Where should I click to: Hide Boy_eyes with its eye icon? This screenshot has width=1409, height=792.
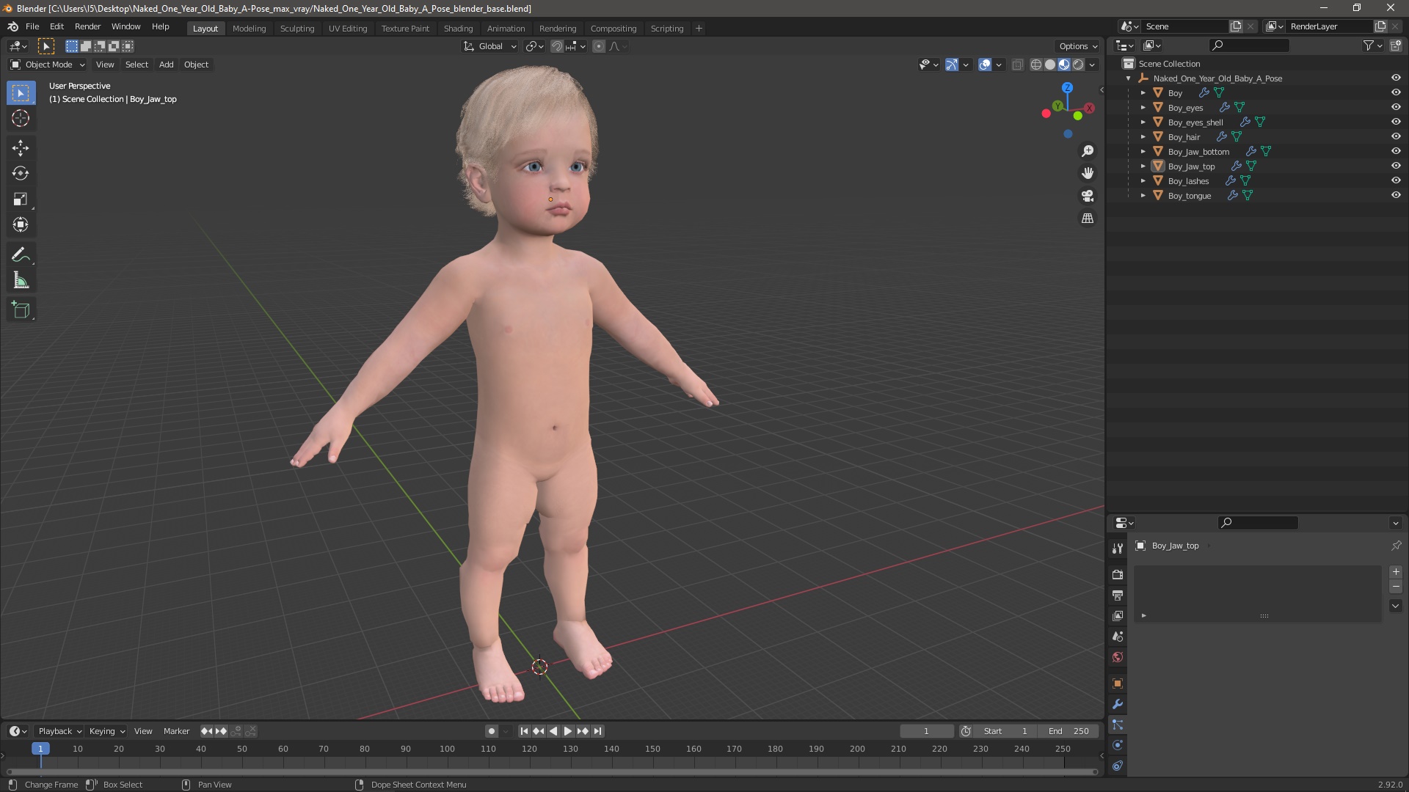click(1396, 108)
